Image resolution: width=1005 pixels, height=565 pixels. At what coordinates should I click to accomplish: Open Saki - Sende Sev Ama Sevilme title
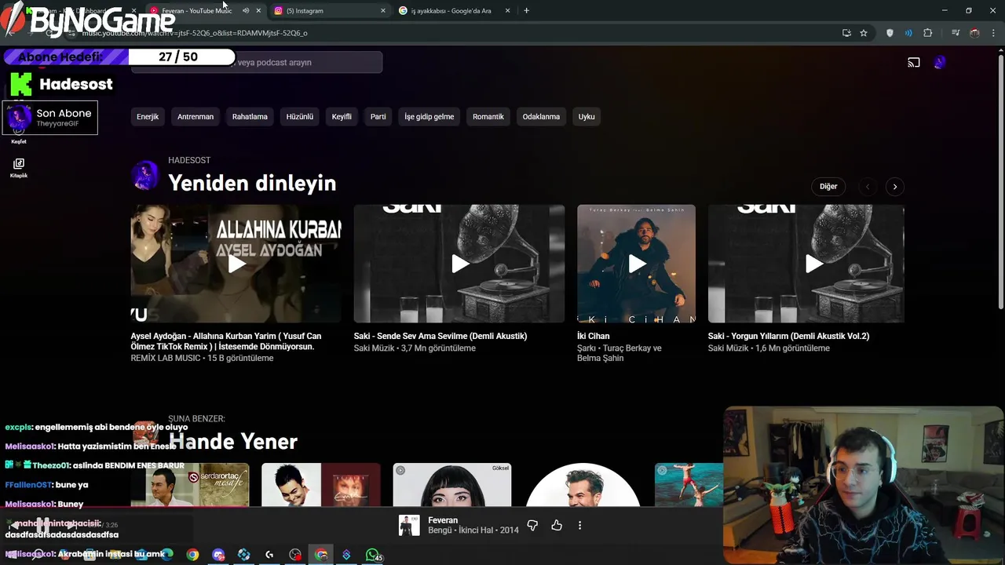click(440, 336)
